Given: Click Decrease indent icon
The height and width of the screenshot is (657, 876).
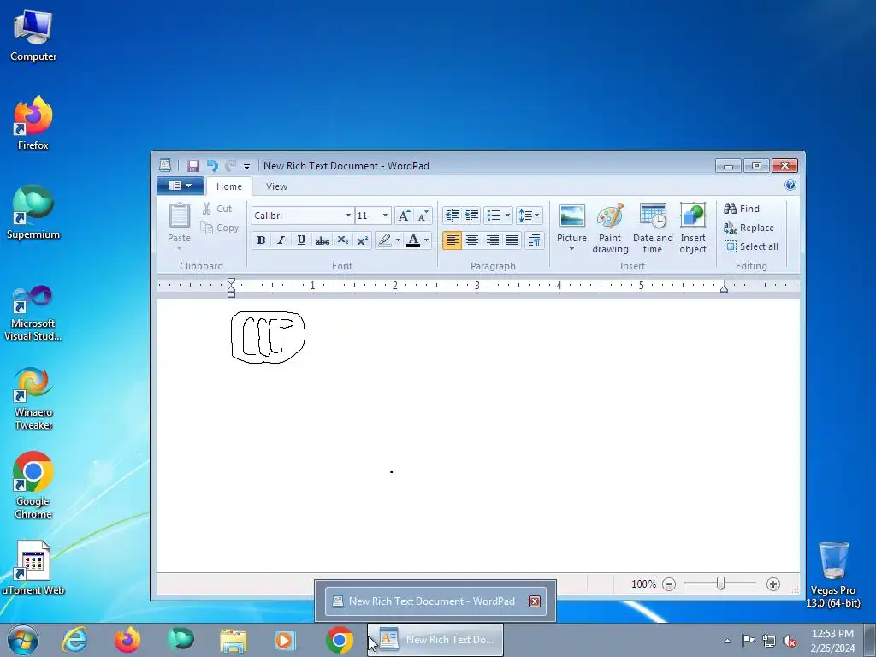Looking at the screenshot, I should 452,215.
